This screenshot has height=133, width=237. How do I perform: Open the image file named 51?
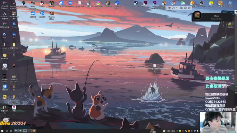[x=14, y=87]
